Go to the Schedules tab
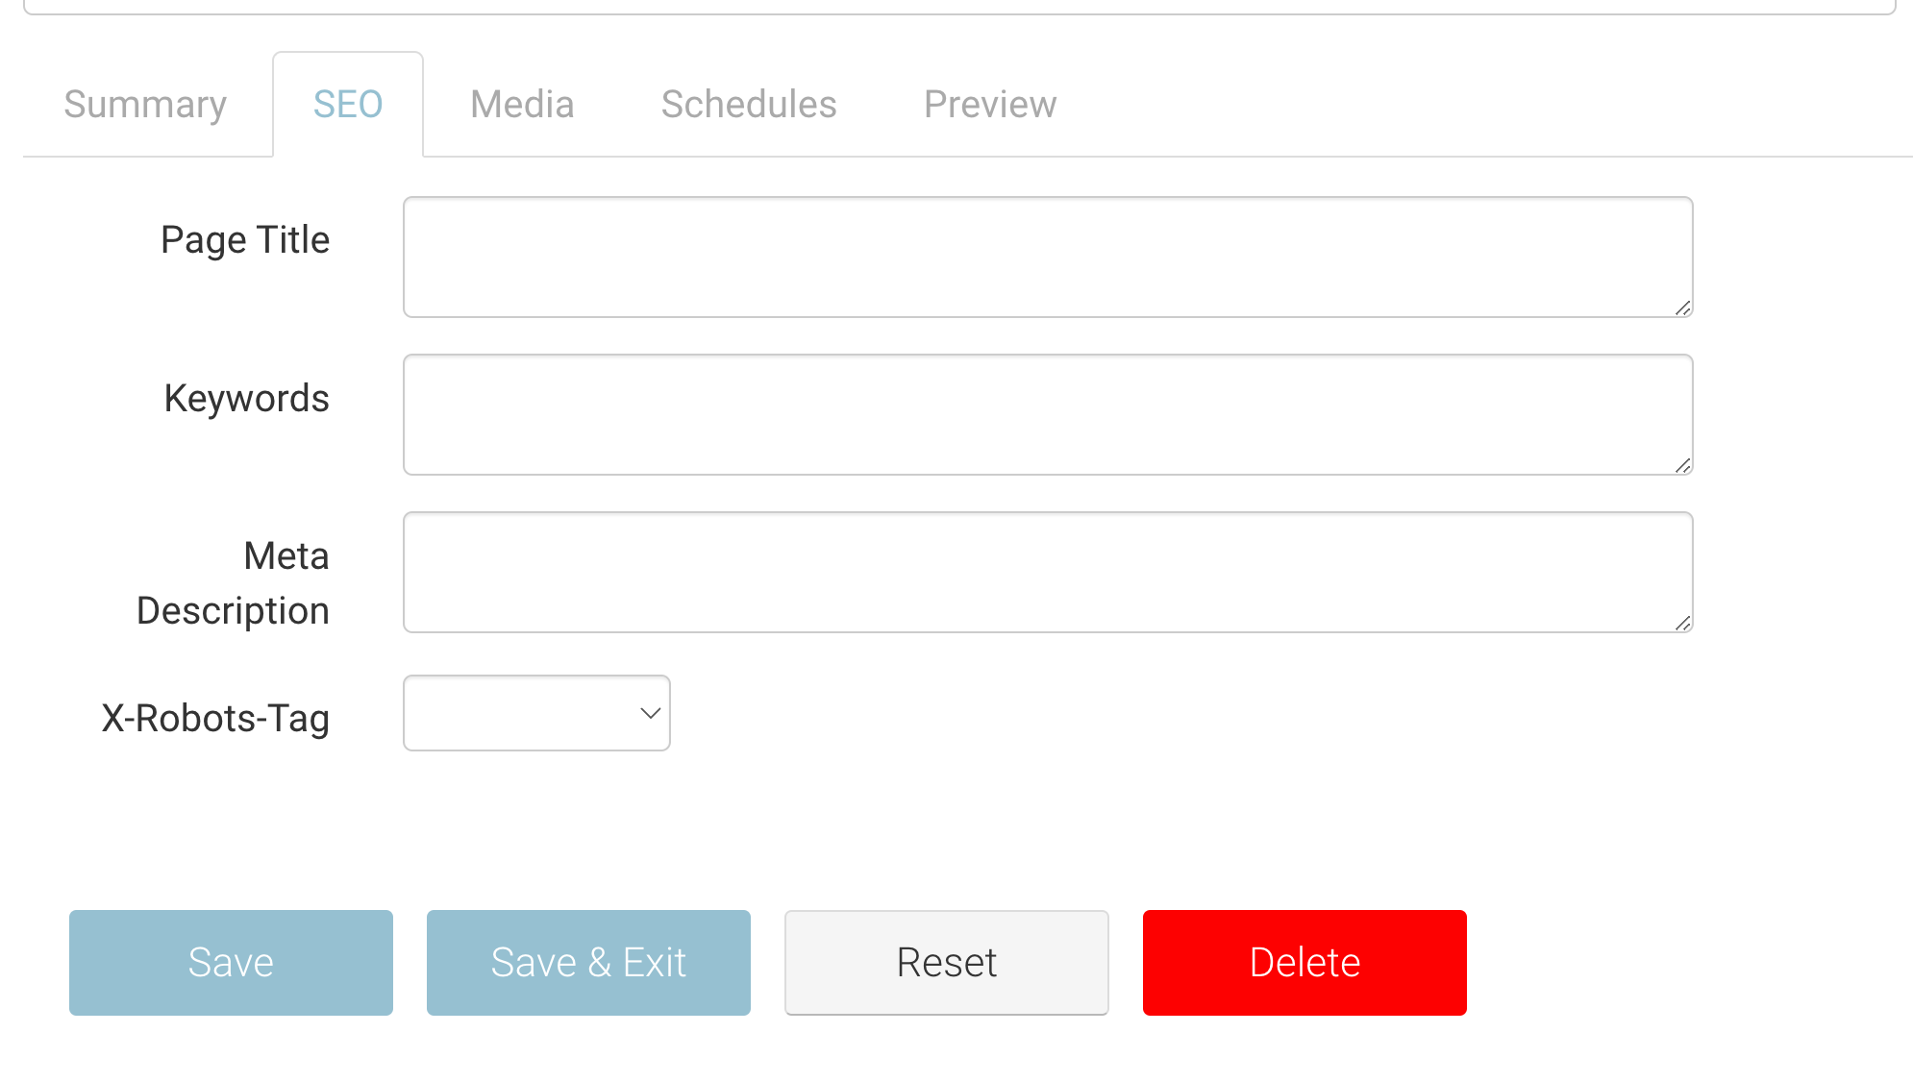Viewport: 1913px width, 1082px height. coord(749,104)
